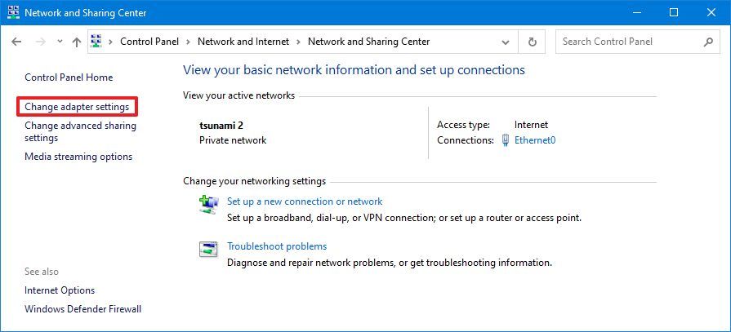The image size is (731, 332).
Task: Click the Ethernet0 adapter icon
Action: [506, 140]
